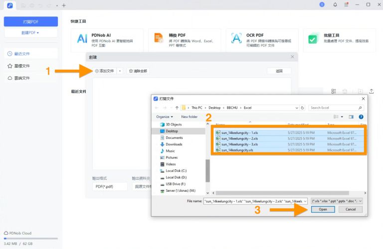Viewport: 383px width, 249px height.
Task: Go up one folder level arrow
Action: (x=177, y=108)
